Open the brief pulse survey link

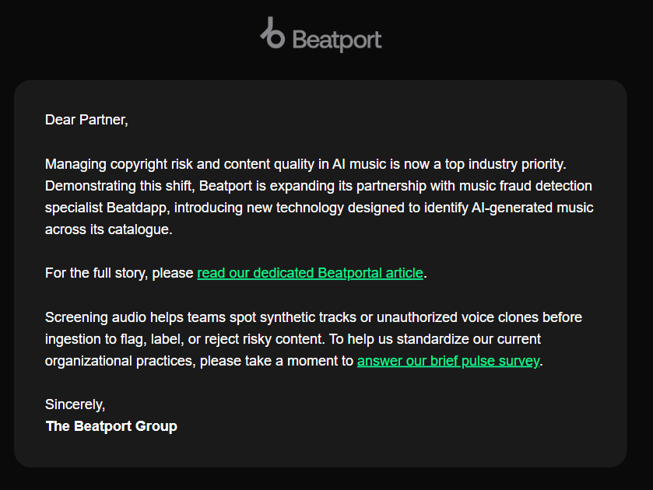448,361
